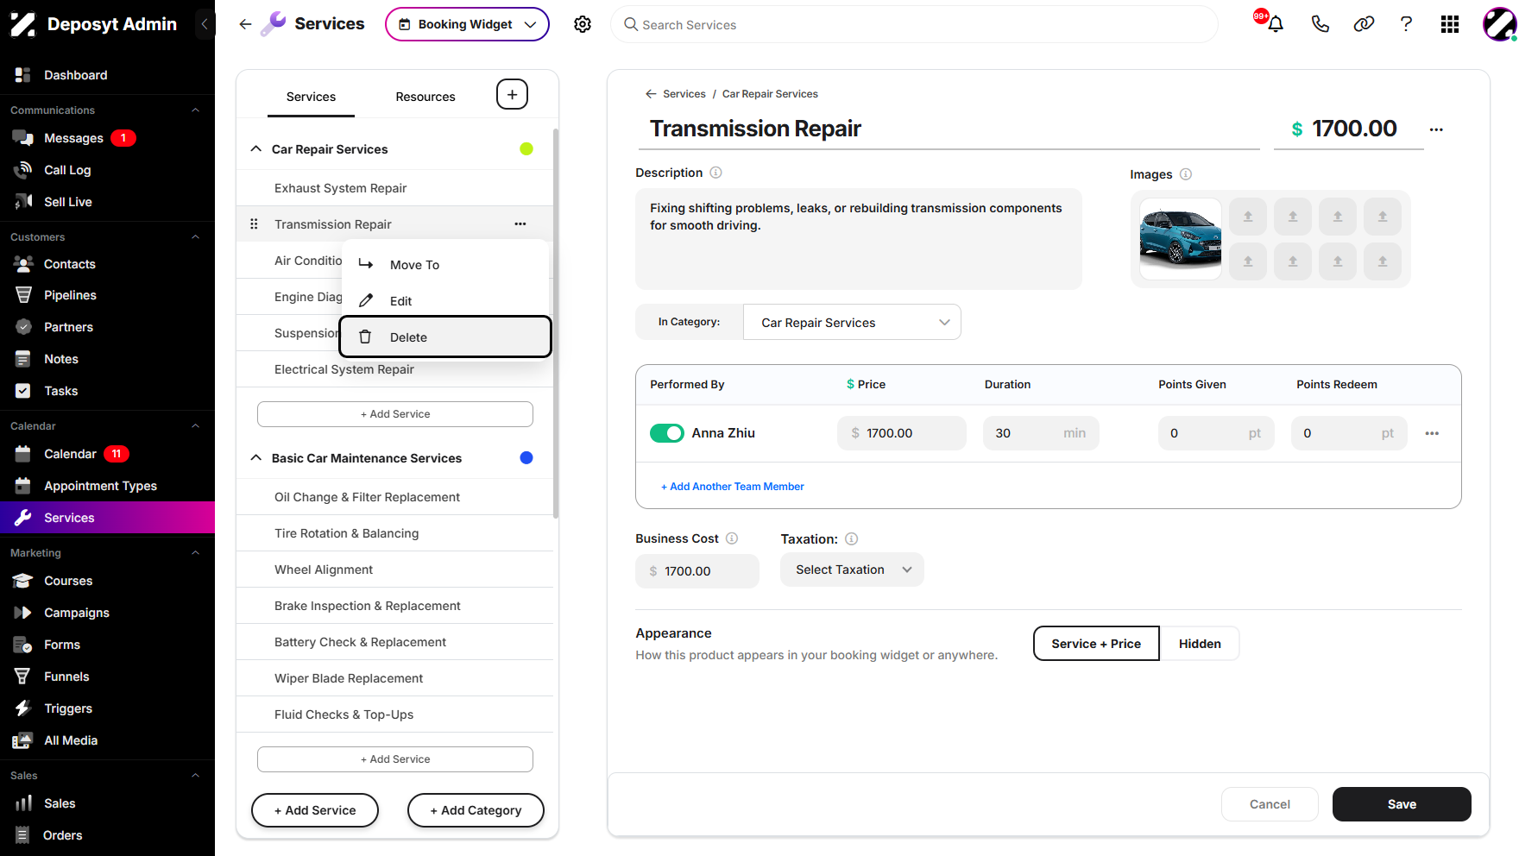Choose Edit in the context menu
This screenshot has width=1538, height=856.
[445, 301]
